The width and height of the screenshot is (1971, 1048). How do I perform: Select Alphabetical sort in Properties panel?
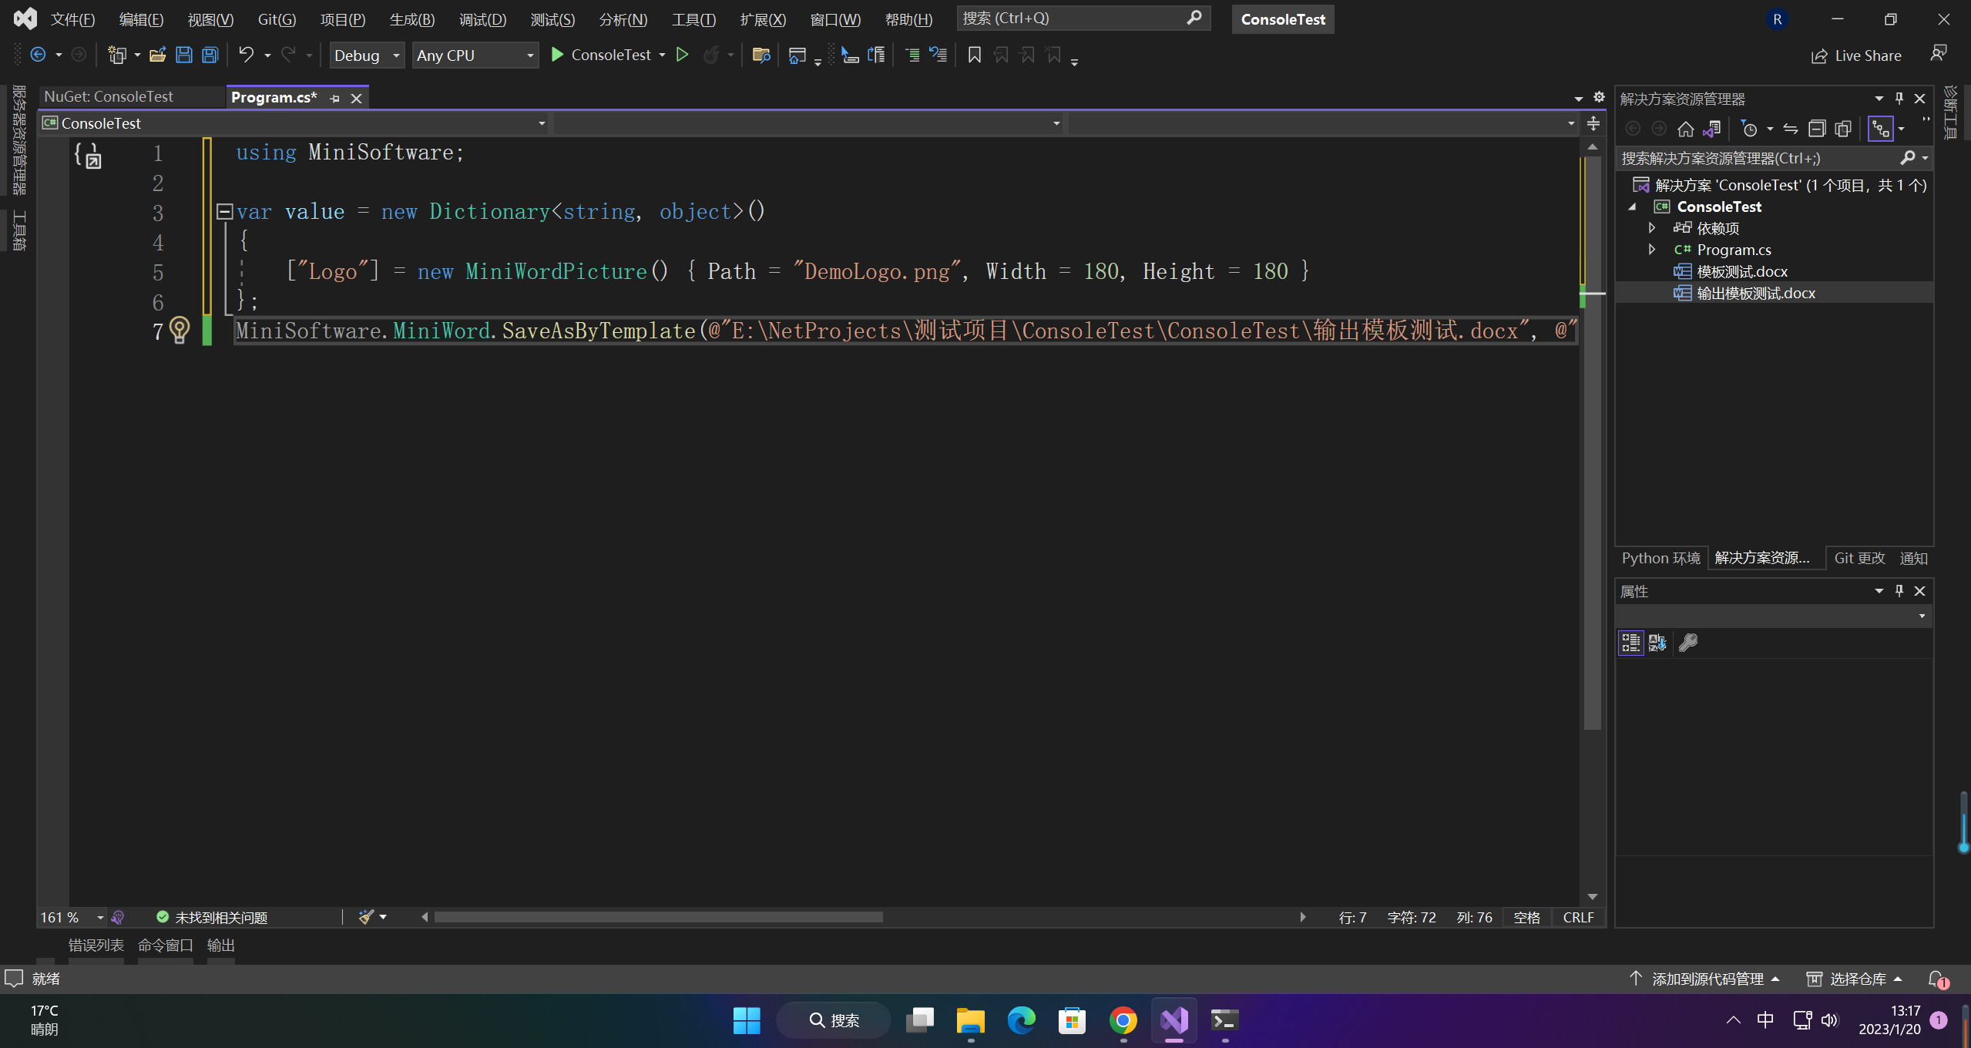(x=1657, y=643)
